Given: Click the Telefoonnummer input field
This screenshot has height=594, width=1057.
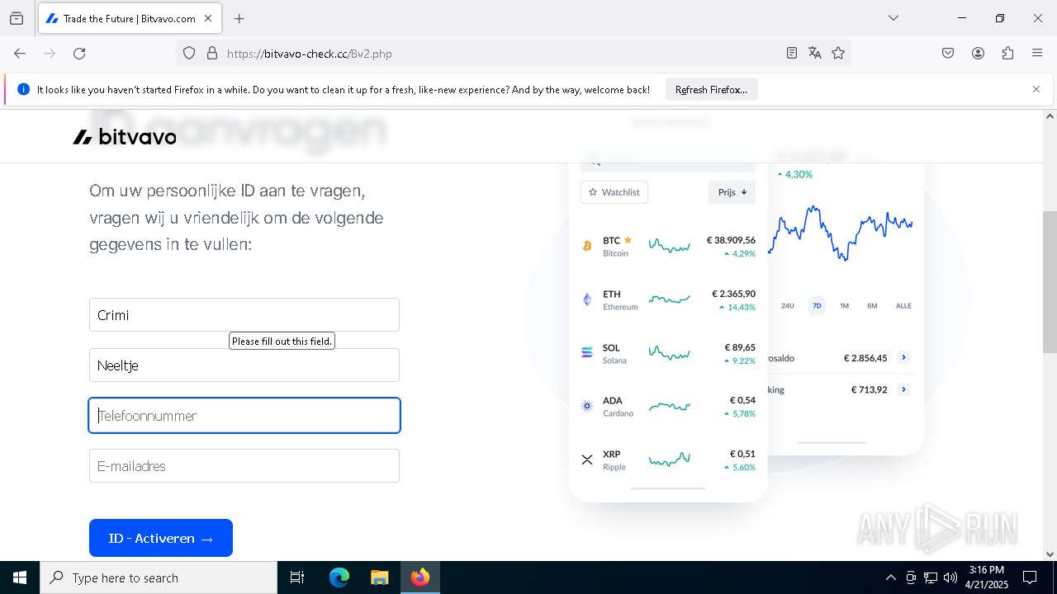Looking at the screenshot, I should pos(244,416).
